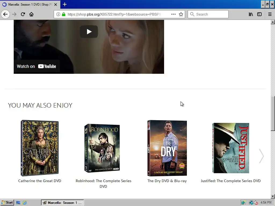Open page actions three-dot menu
275x206 pixels.
pyautogui.click(x=173, y=14)
